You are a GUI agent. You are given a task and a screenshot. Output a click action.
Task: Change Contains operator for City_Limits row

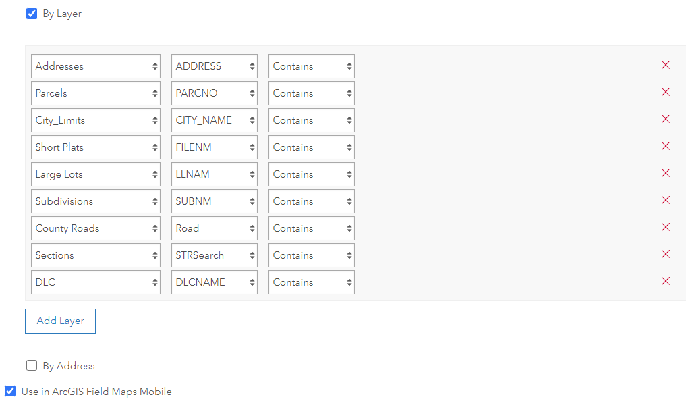(x=311, y=120)
